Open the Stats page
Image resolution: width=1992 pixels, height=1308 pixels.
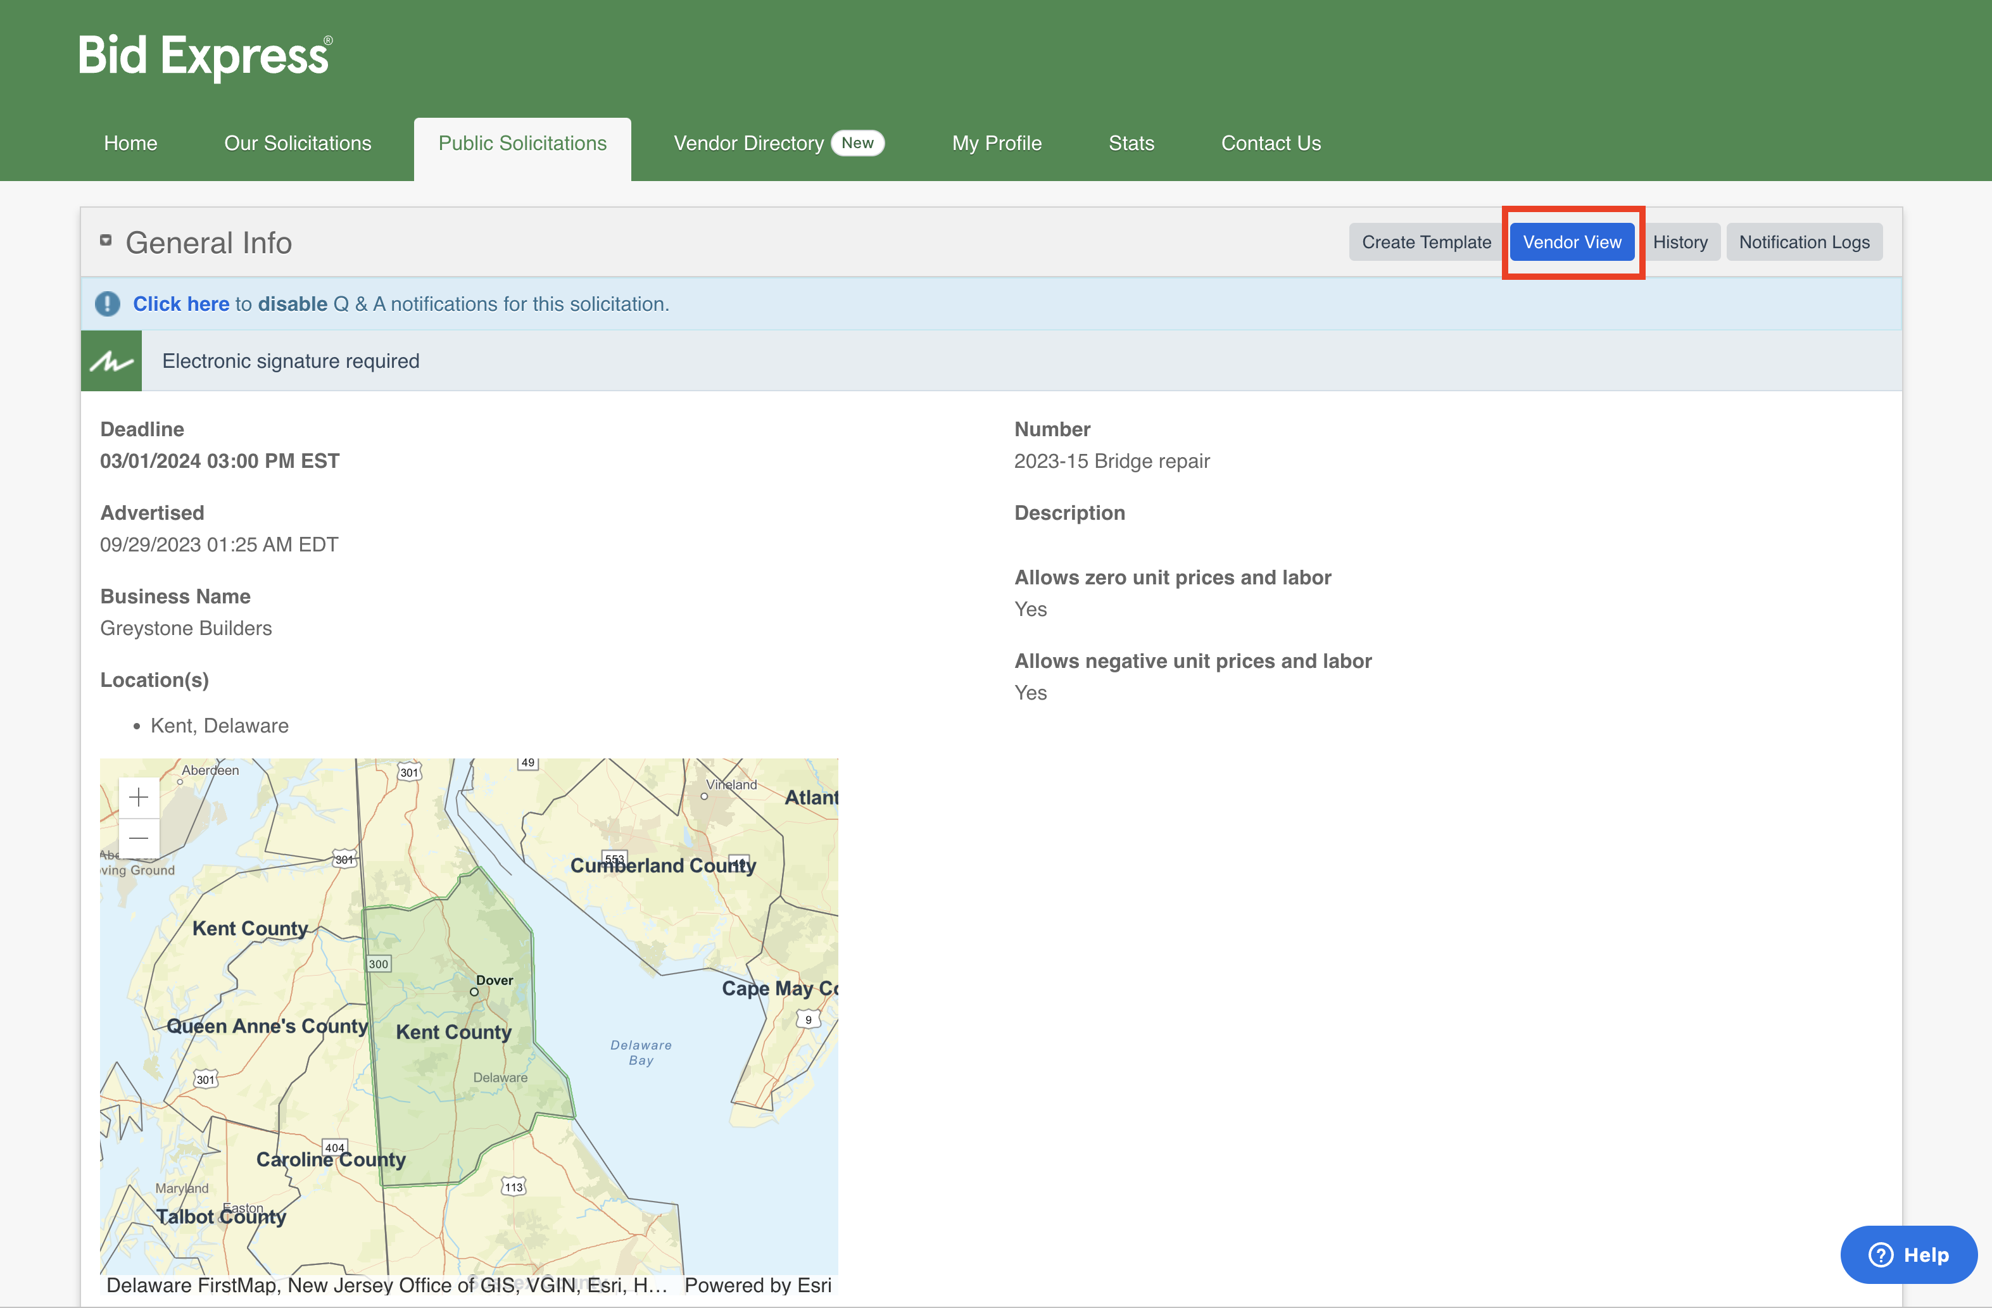click(x=1132, y=142)
